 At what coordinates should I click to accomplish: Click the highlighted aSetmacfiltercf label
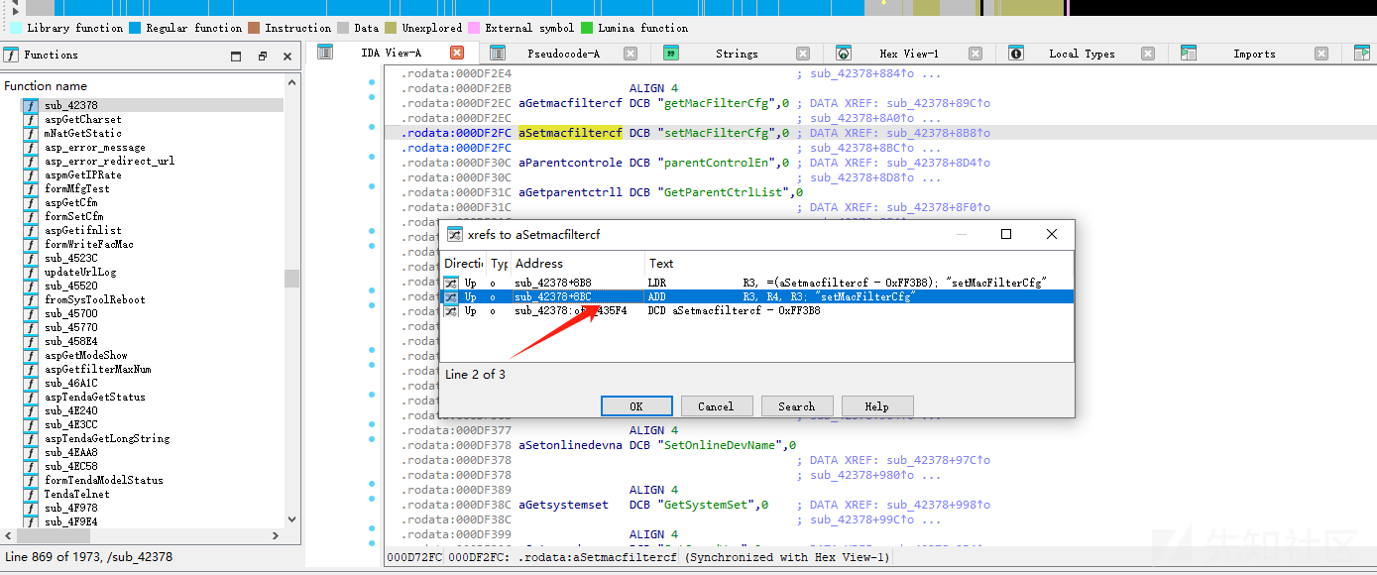(x=570, y=133)
